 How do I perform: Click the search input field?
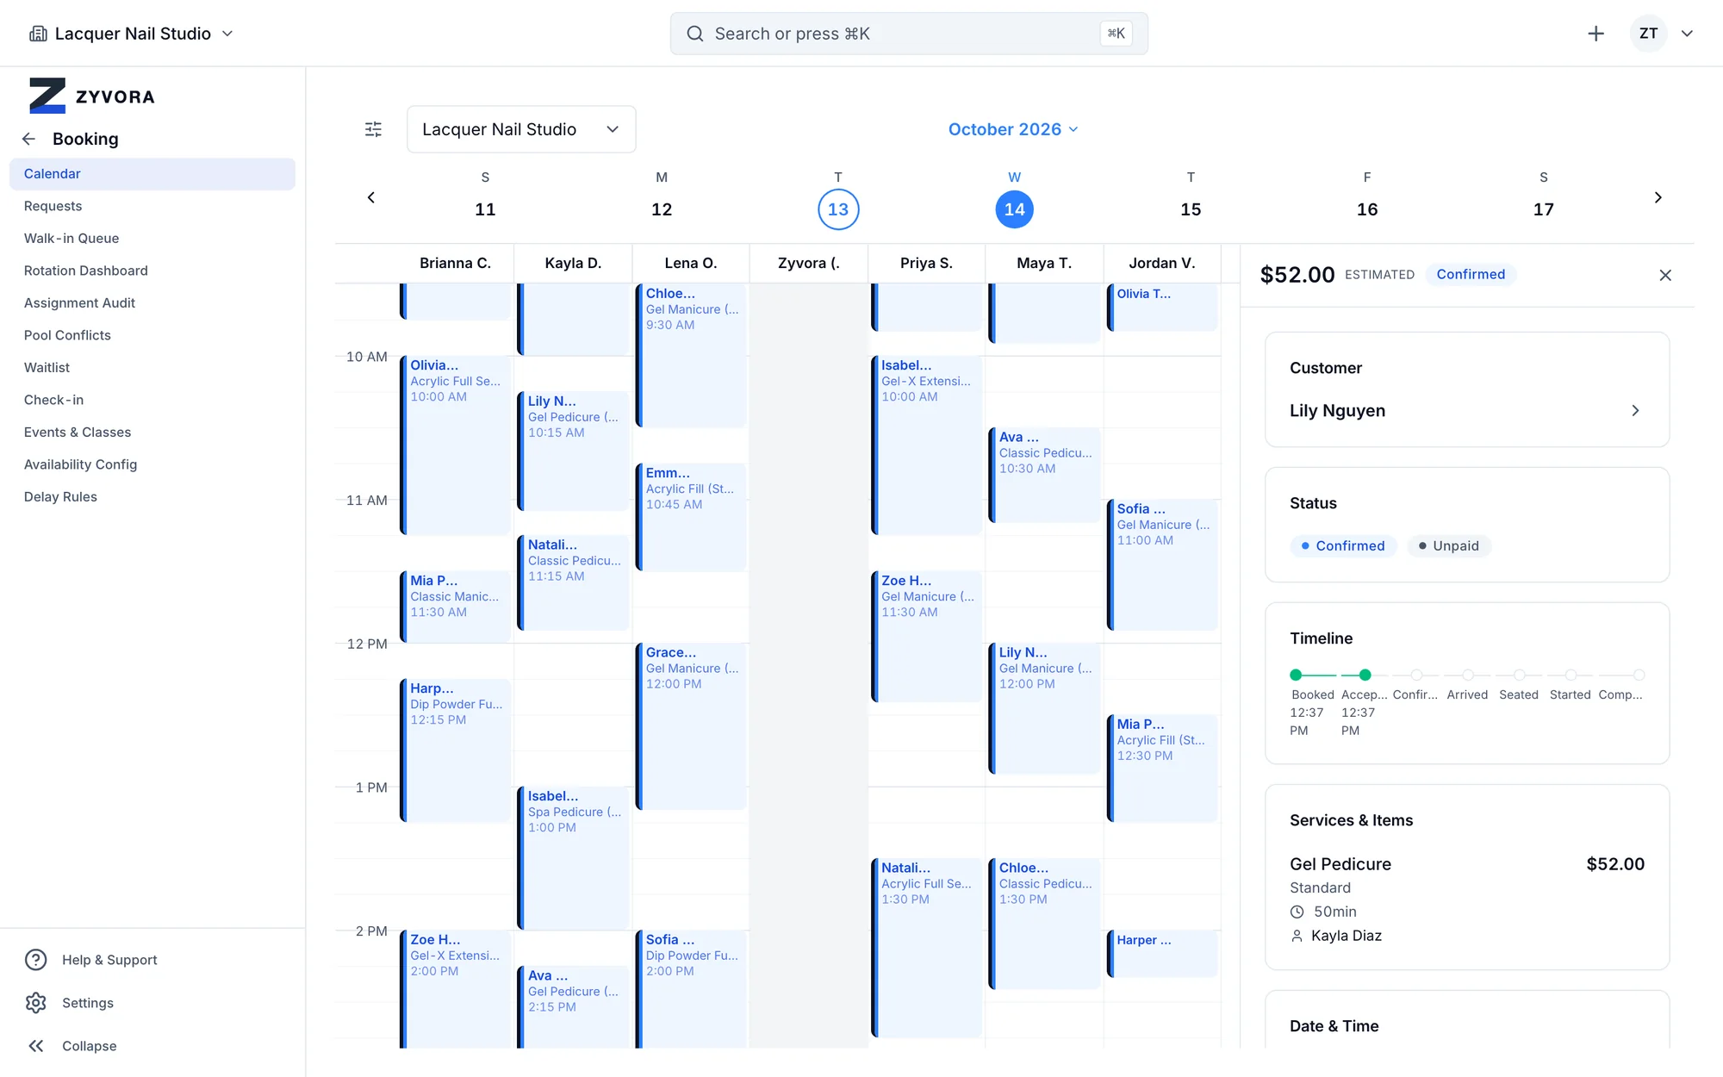click(909, 34)
